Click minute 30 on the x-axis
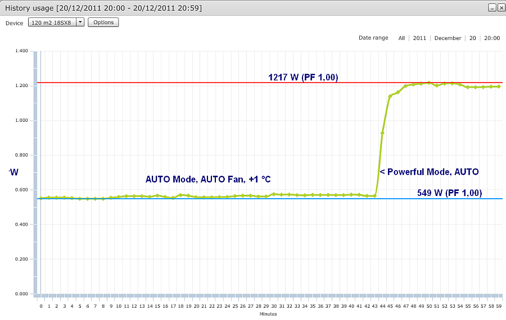This screenshot has height=320, width=506. pyautogui.click(x=273, y=307)
